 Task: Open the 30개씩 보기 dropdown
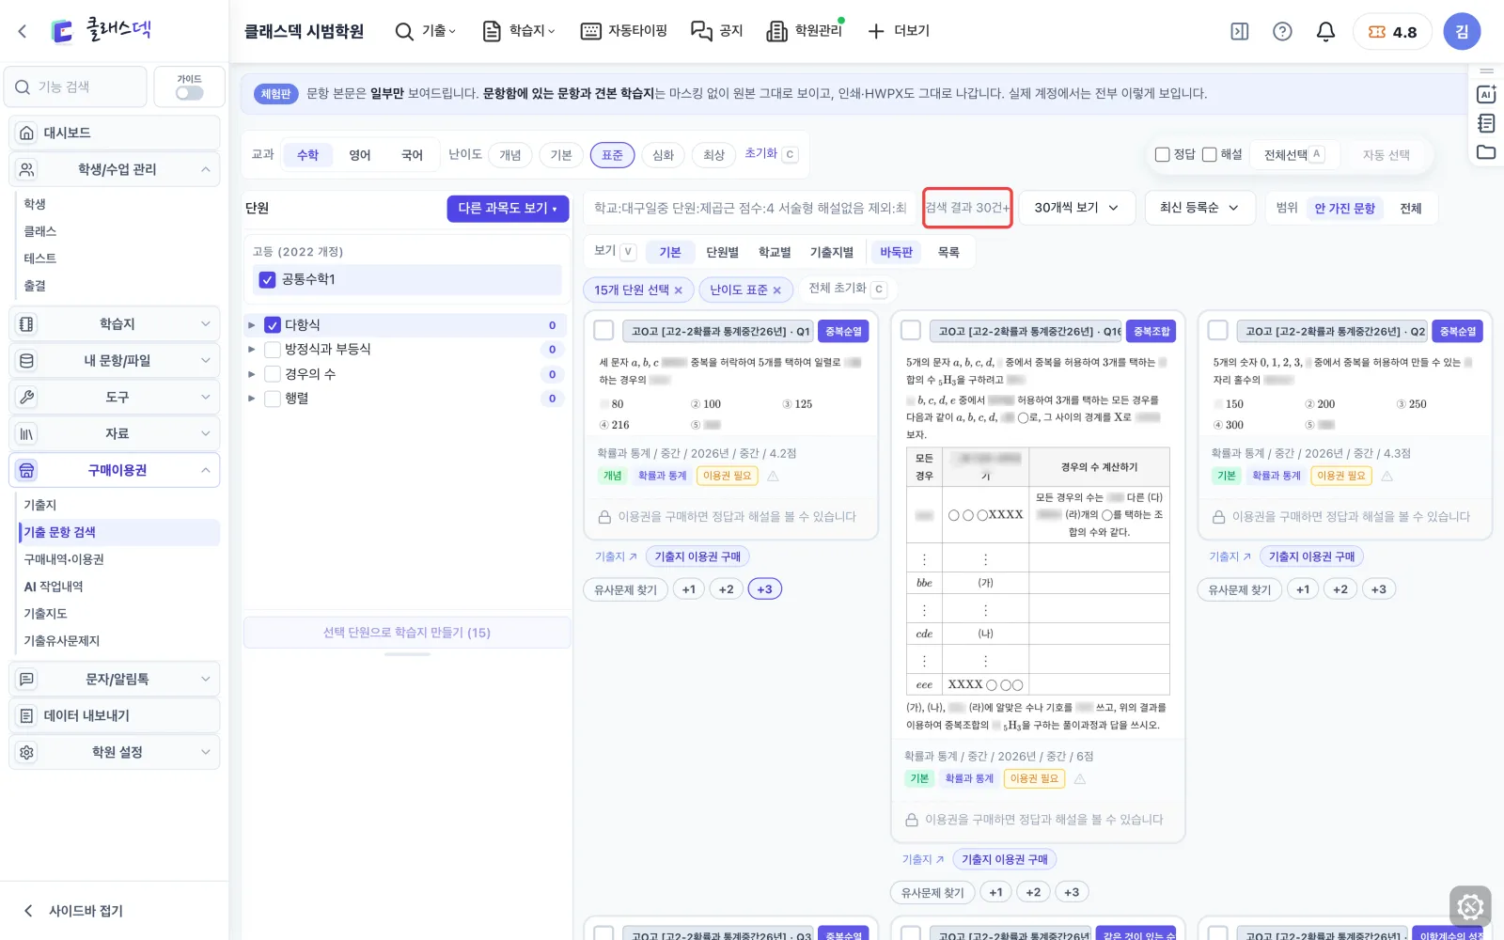pos(1077,208)
